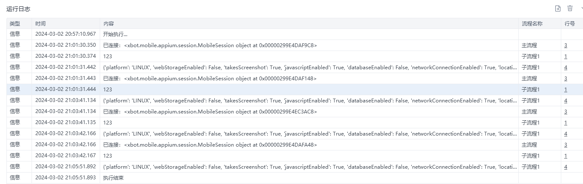Click the 流程名称 column header
583x184 pixels.
pyautogui.click(x=532, y=24)
